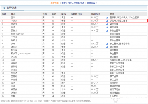Click the salary value 99.95万

[x=95, y=89]
